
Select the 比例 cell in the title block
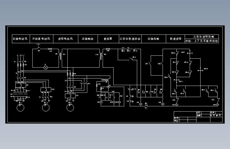(x=212, y=112)
